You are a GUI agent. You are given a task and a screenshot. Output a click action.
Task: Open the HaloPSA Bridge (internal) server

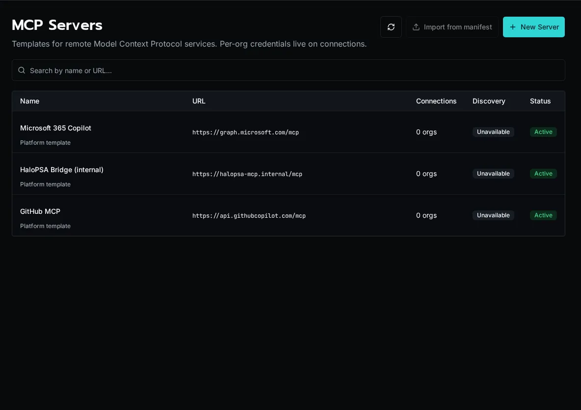pos(61,170)
